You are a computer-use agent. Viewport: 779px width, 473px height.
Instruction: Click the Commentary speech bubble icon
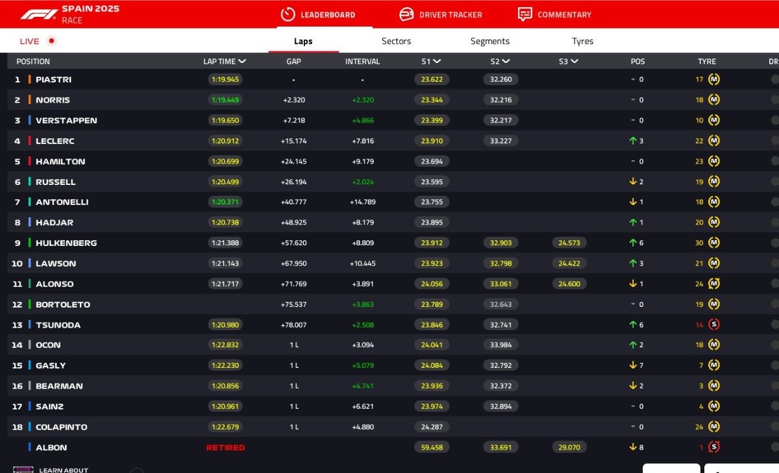click(x=525, y=14)
